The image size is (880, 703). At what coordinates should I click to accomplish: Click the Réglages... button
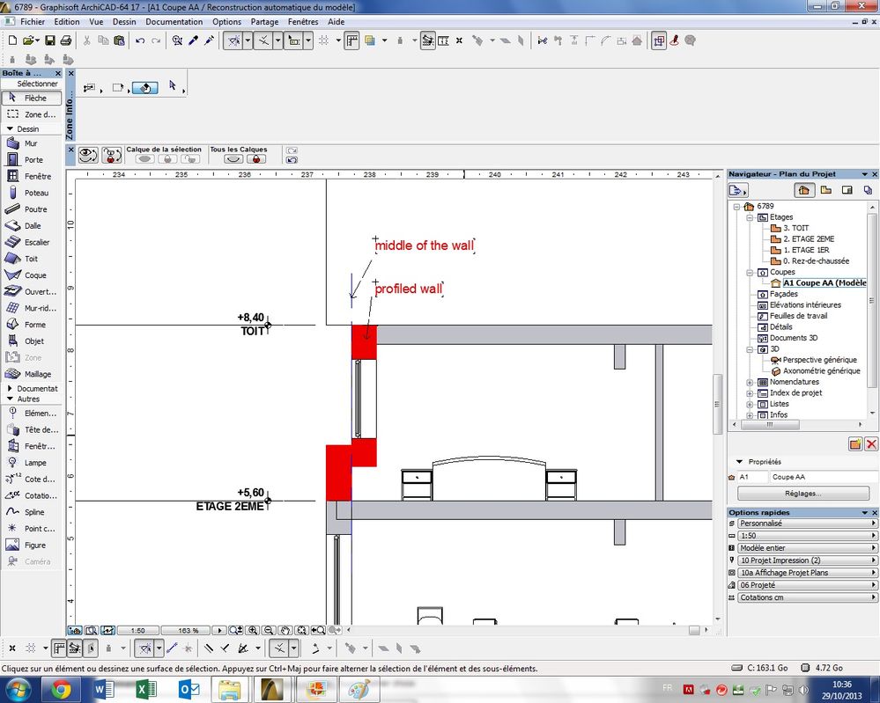click(x=802, y=494)
